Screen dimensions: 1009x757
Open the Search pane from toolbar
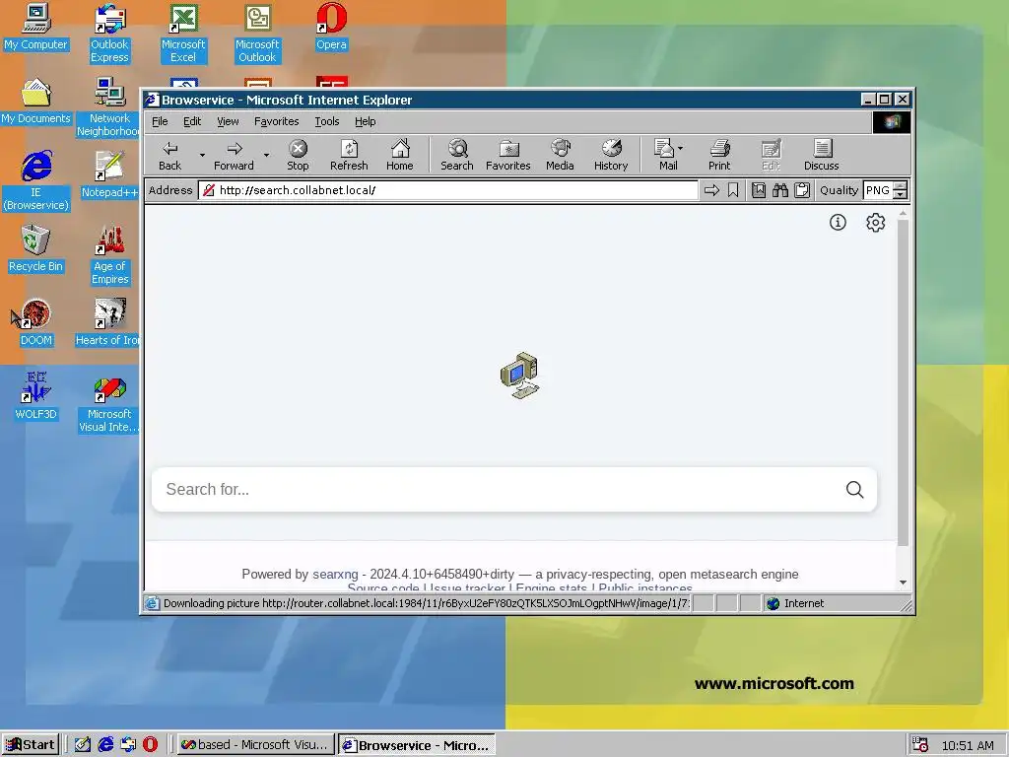click(457, 155)
